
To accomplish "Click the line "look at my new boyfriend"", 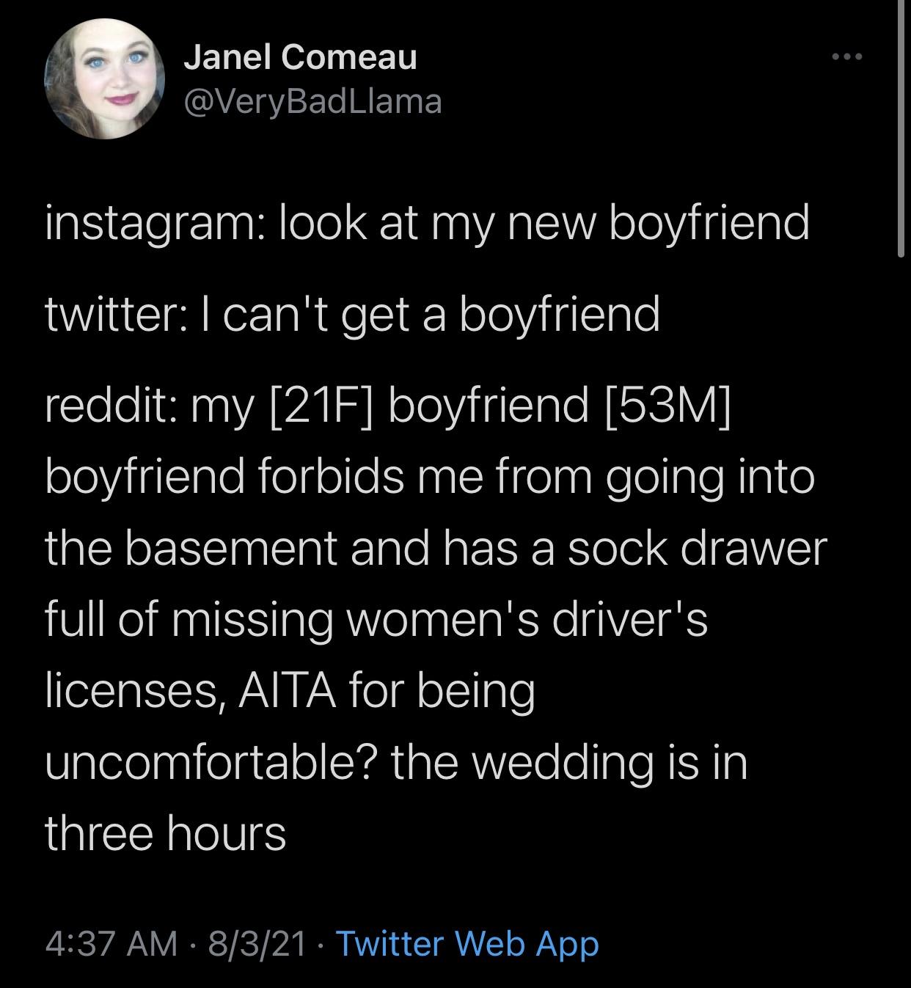I will (544, 223).
